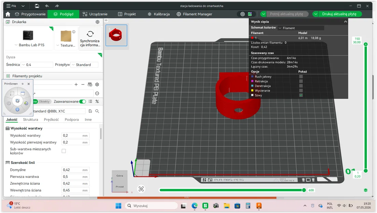The width and height of the screenshot is (377, 213).
Task: Click the circular target icon in top bar
Action: coord(242,14)
